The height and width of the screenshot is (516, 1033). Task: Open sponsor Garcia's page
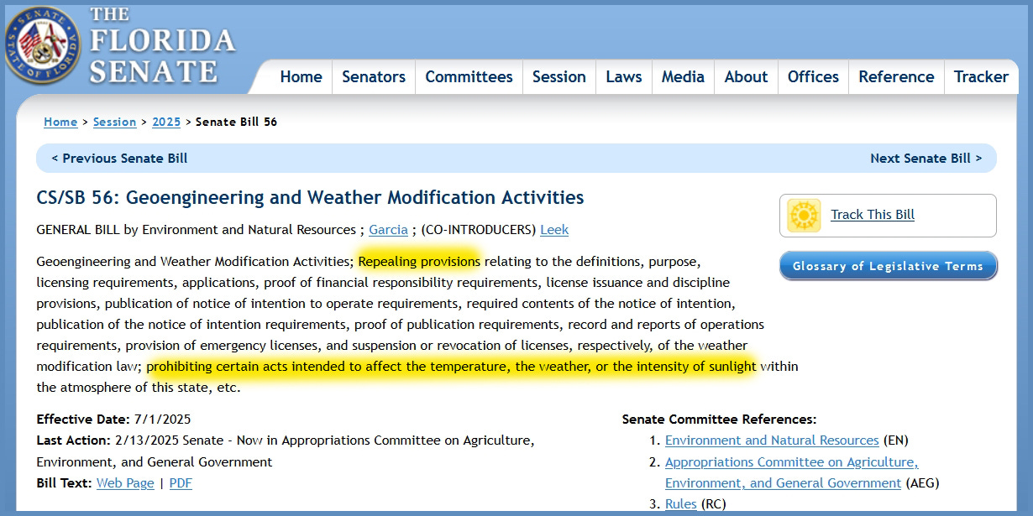coord(388,230)
